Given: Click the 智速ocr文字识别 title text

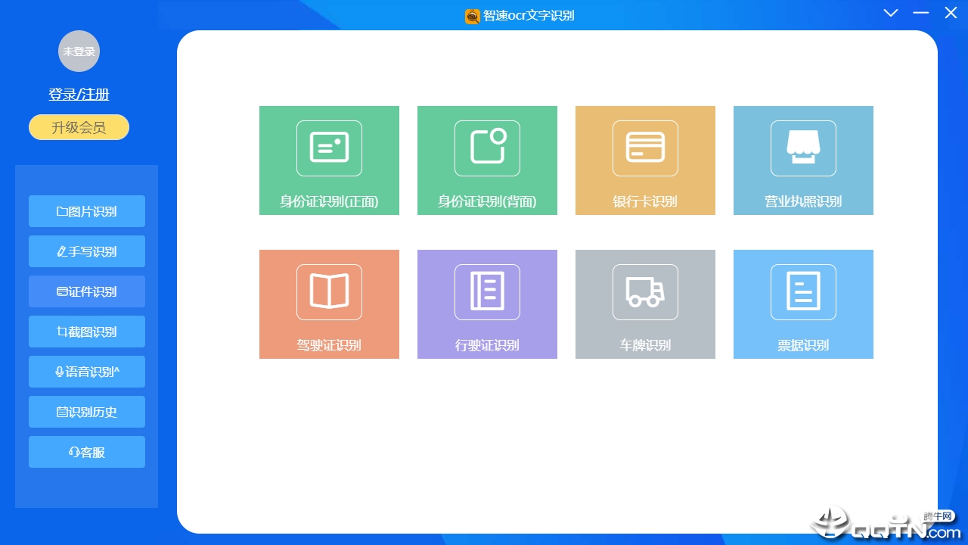Looking at the screenshot, I should click(529, 16).
